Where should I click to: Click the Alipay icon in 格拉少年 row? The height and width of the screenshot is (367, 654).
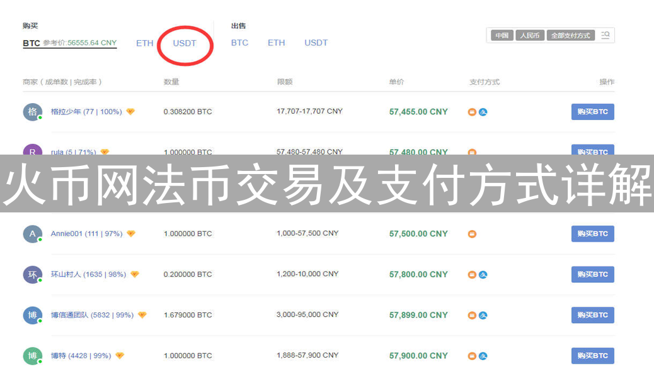click(483, 112)
